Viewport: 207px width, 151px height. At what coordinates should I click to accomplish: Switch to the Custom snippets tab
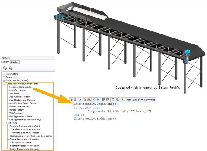pos(15,62)
